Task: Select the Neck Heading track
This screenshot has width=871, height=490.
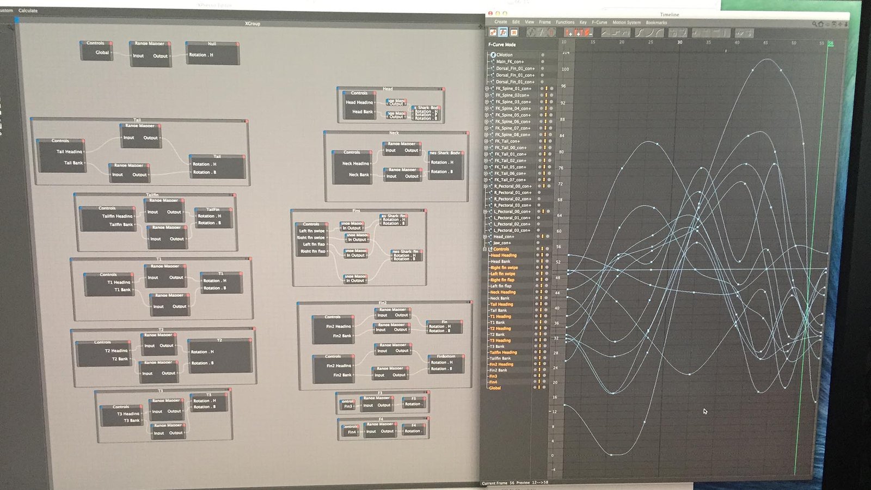Action: point(502,292)
